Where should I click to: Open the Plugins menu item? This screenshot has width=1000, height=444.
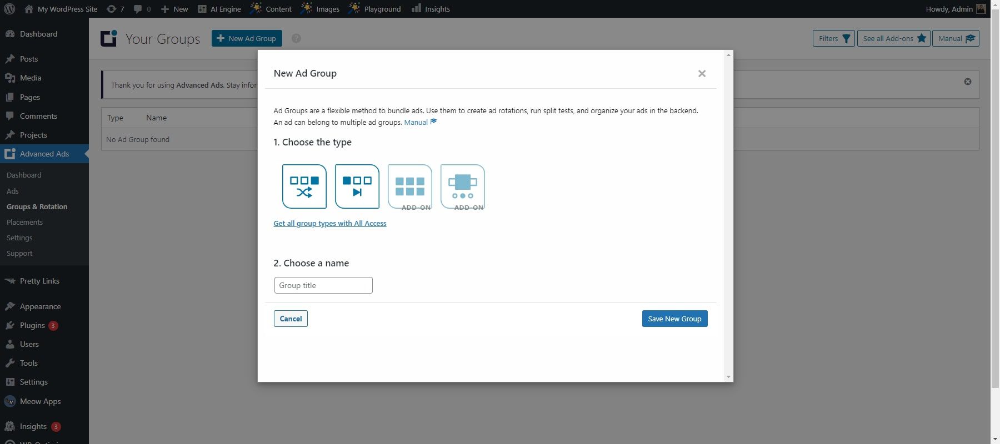[x=32, y=325]
